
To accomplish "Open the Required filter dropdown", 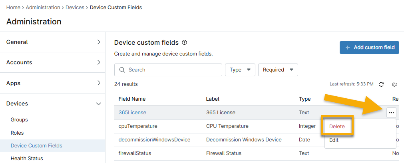I will tap(278, 70).
